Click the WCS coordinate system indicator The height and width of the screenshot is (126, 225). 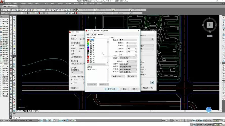209,36
